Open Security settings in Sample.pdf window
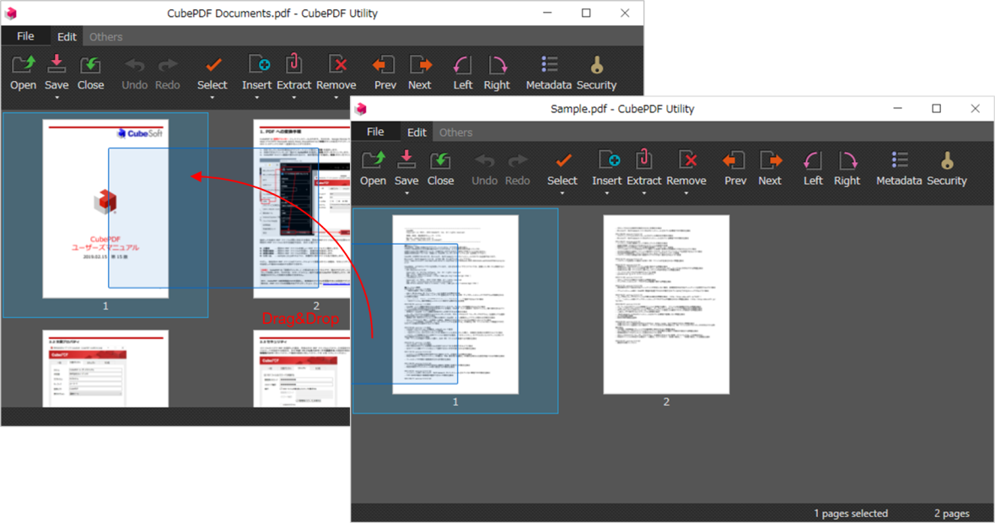Image resolution: width=995 pixels, height=523 pixels. [947, 160]
